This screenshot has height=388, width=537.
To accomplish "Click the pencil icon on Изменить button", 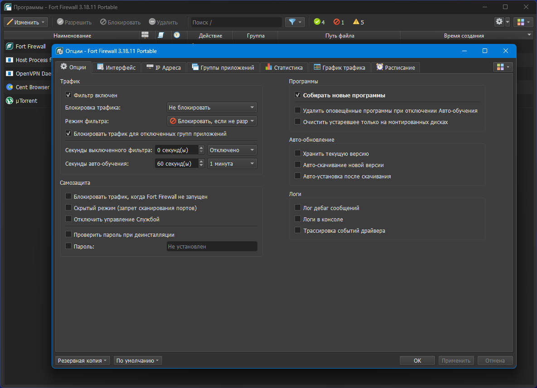I will 10,22.
